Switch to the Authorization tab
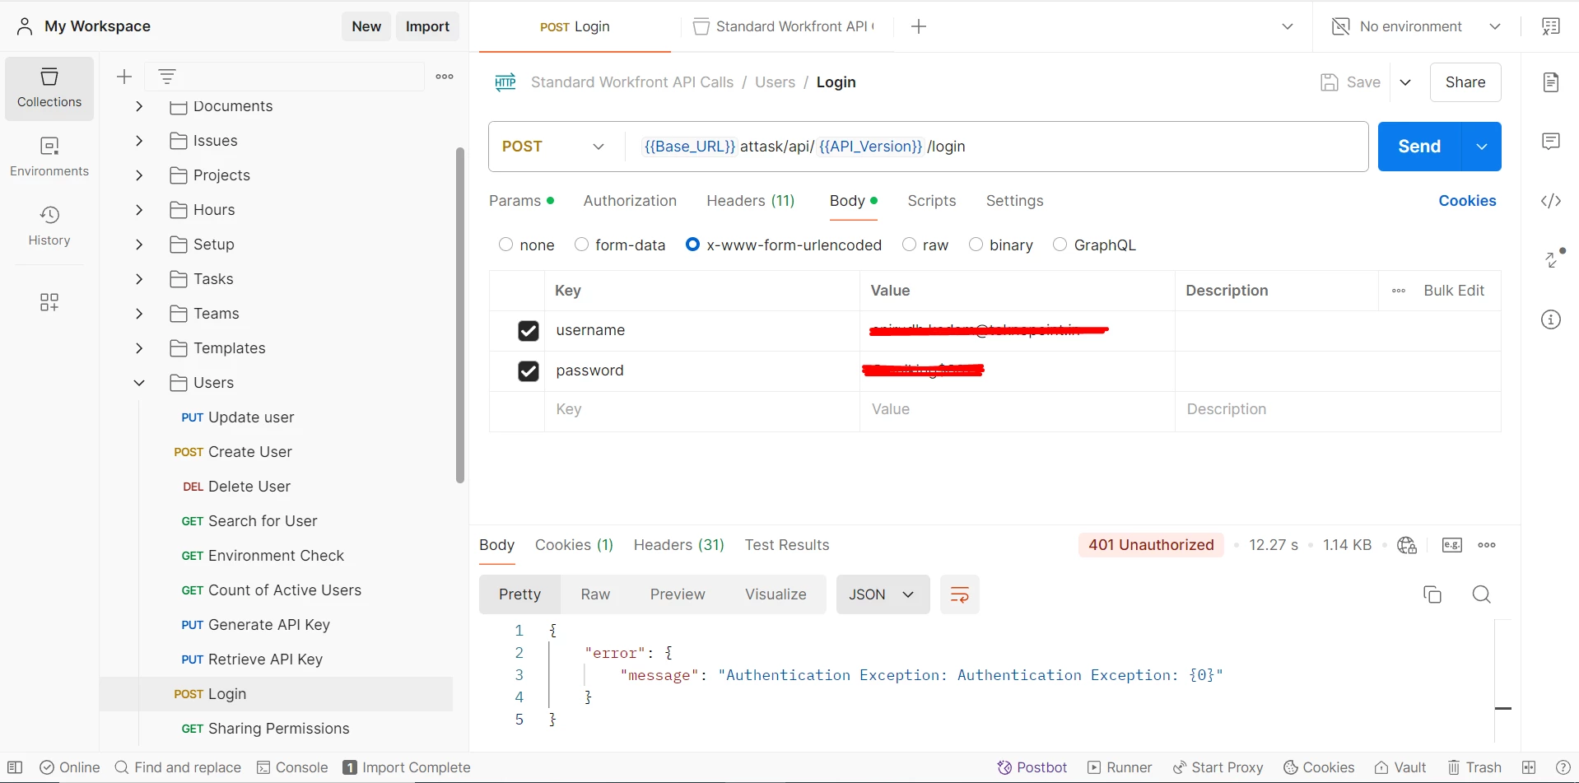1579x783 pixels. (x=630, y=201)
